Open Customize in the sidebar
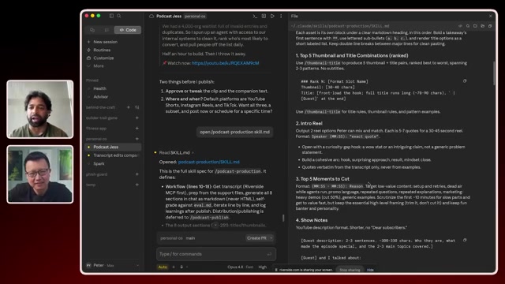Image resolution: width=505 pixels, height=284 pixels. 103,58
